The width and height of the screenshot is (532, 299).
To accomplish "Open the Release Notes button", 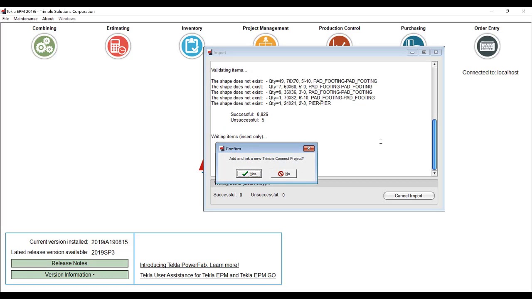I will pos(69,263).
